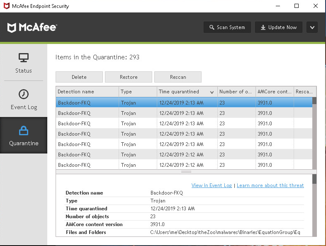Select the Quarantine section in sidebar
The image size is (326, 246).
(x=24, y=135)
